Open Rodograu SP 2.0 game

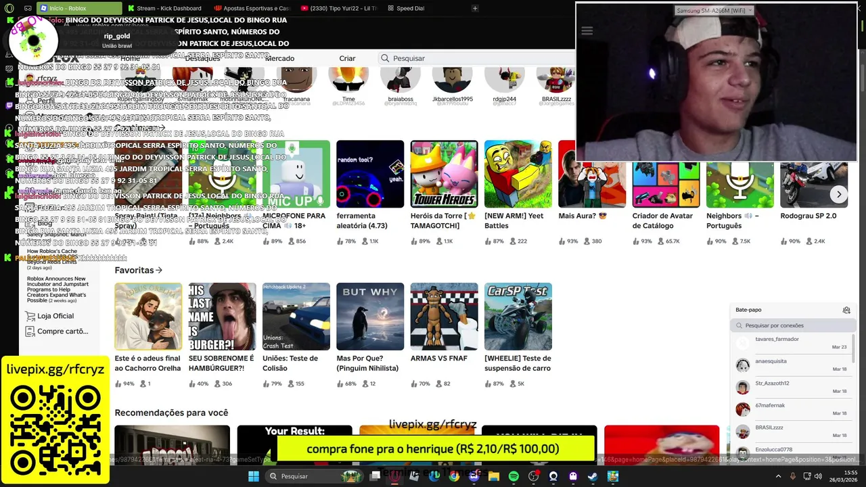tap(814, 184)
